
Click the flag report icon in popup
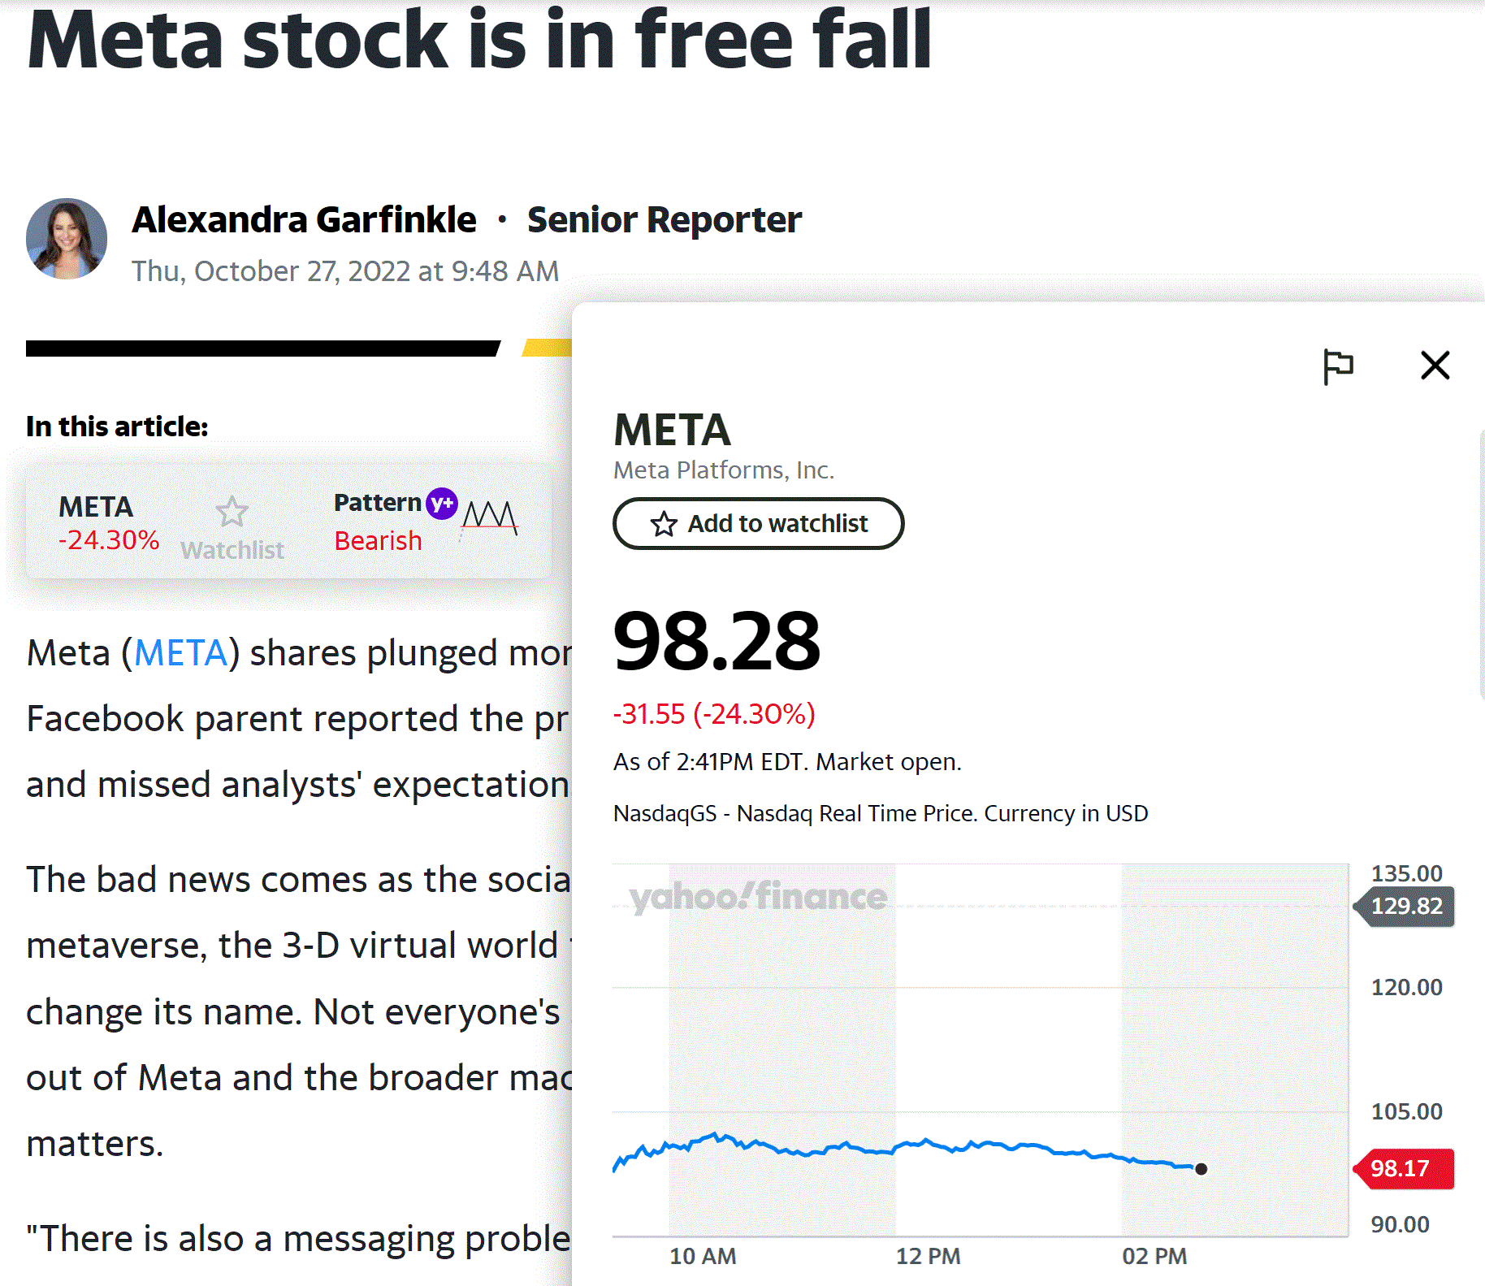tap(1337, 366)
